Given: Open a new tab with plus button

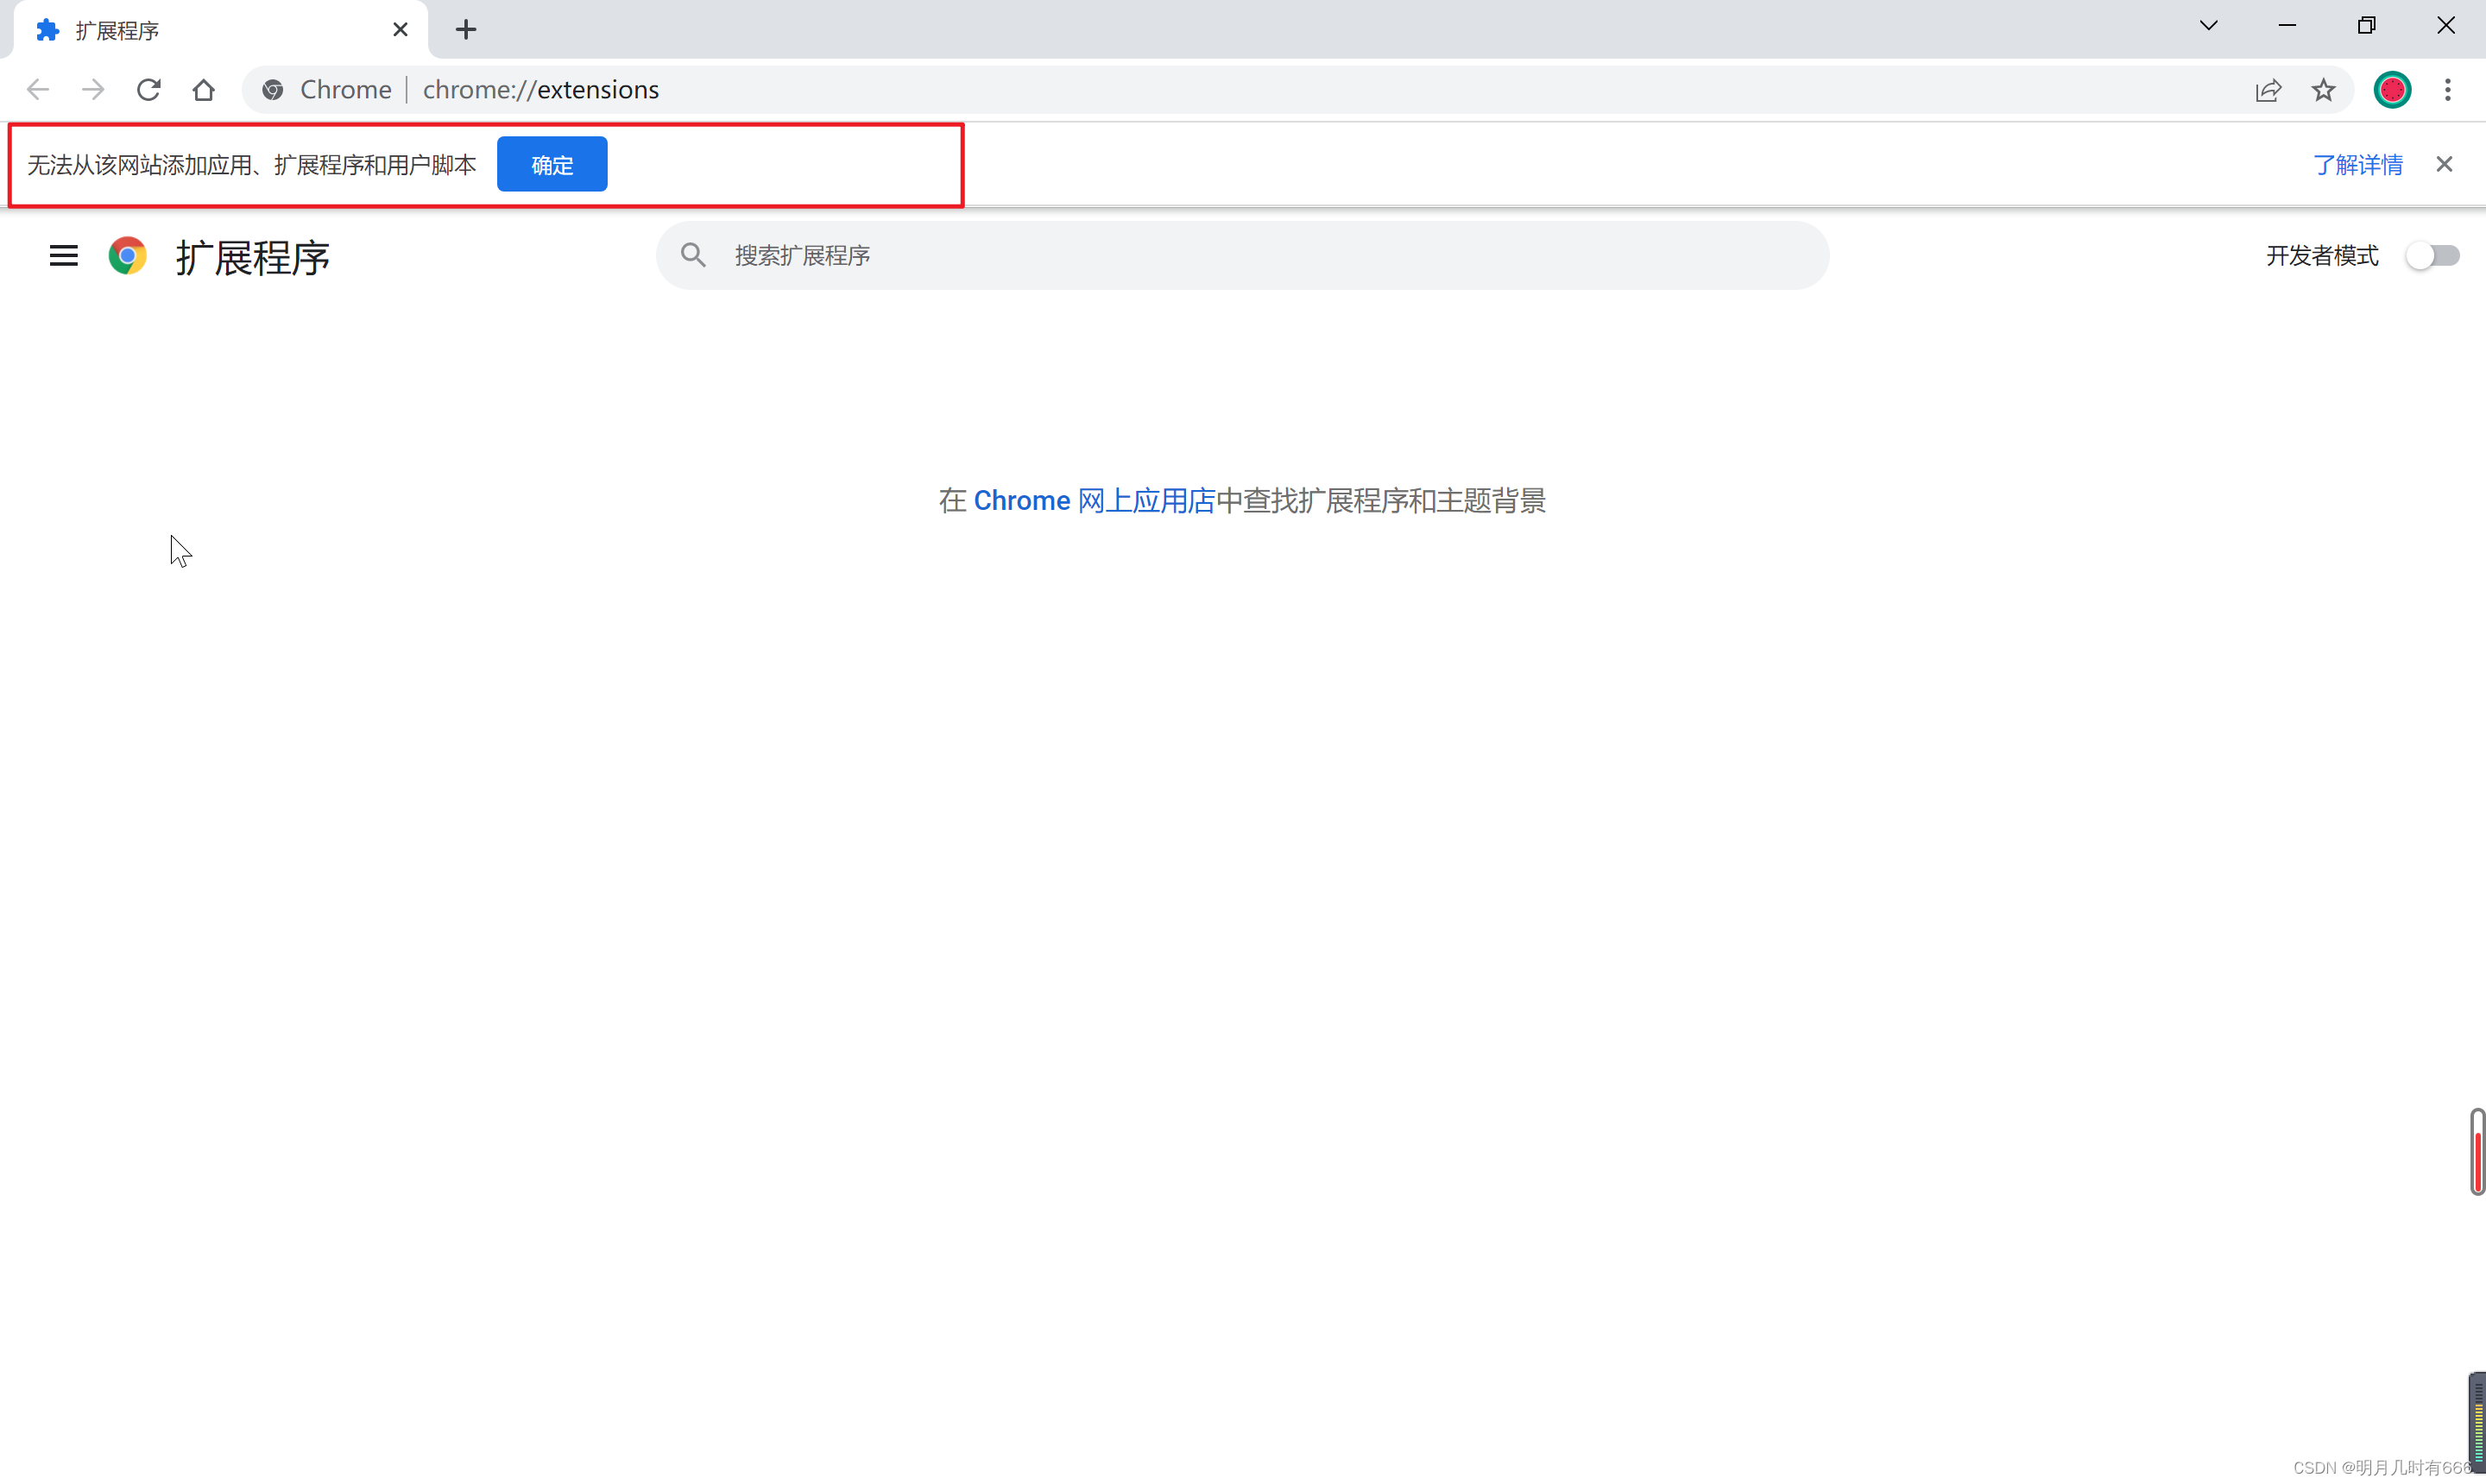Looking at the screenshot, I should [466, 30].
